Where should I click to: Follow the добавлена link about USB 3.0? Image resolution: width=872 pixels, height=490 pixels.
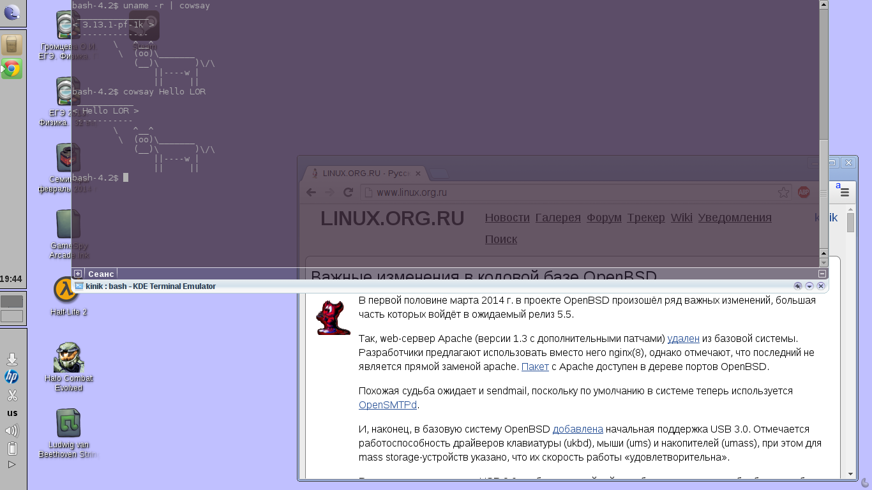[x=578, y=429]
